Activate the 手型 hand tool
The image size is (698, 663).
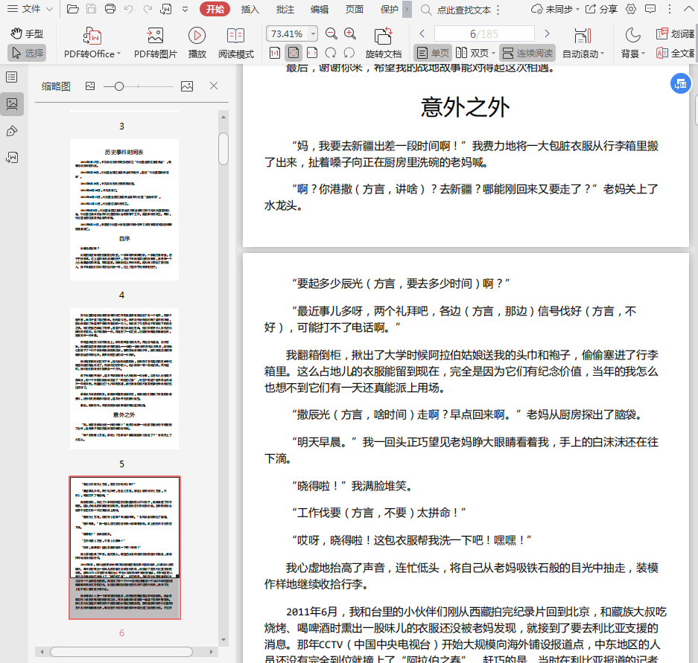[x=27, y=33]
